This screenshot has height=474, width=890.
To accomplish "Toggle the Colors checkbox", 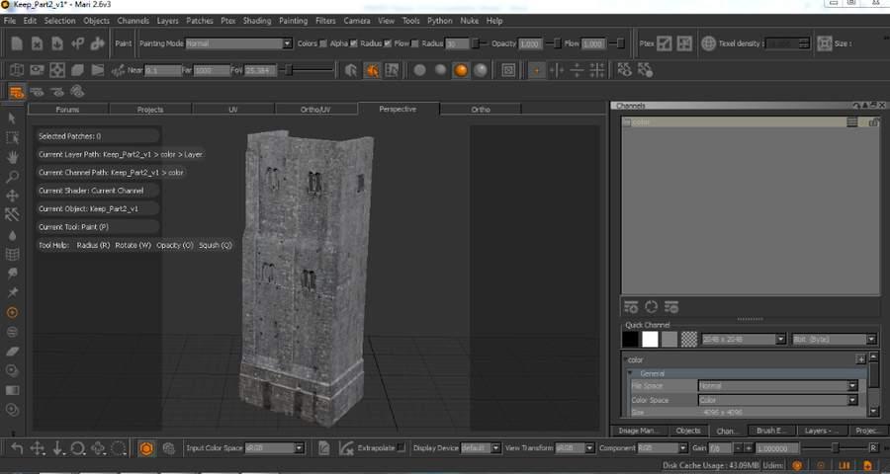I will (x=323, y=43).
